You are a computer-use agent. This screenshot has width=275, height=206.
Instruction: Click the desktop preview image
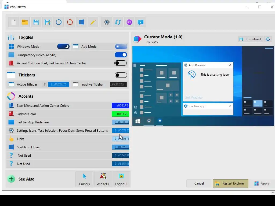pyautogui.click(x=203, y=86)
